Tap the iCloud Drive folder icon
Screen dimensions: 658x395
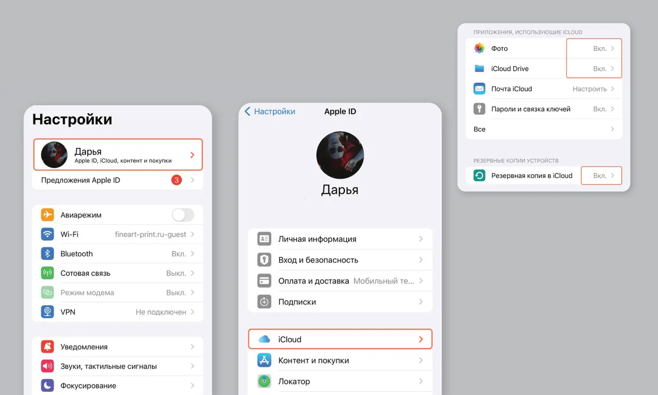[479, 69]
